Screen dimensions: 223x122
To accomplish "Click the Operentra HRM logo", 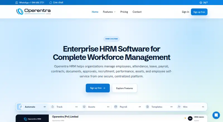I will (x=33, y=12).
